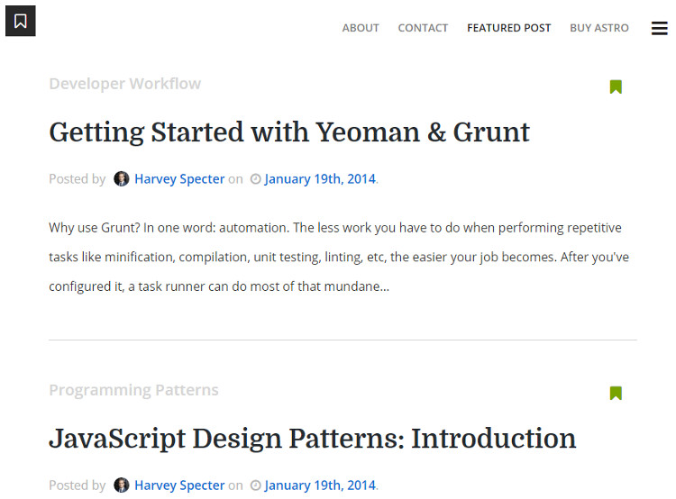The image size is (676, 499).
Task: Click green bookmark icon on JavaScript post
Action: coord(616,394)
